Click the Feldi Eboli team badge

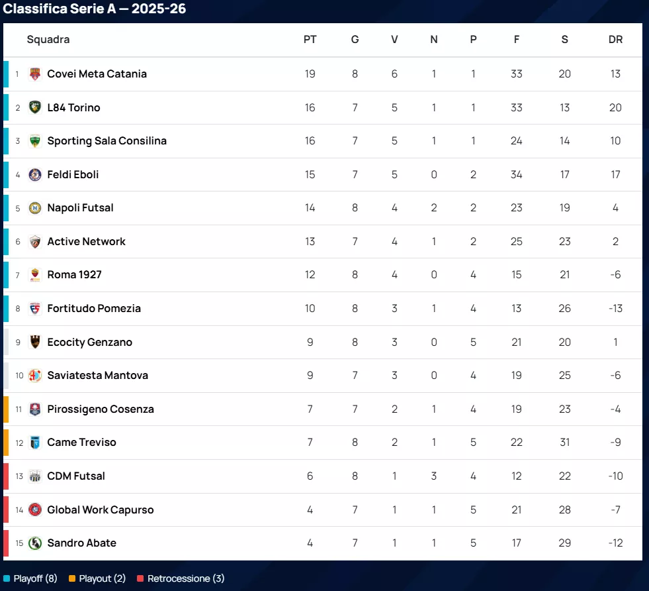[x=35, y=175]
